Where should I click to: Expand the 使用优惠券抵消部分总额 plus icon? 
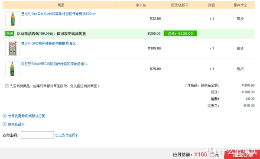5,116
